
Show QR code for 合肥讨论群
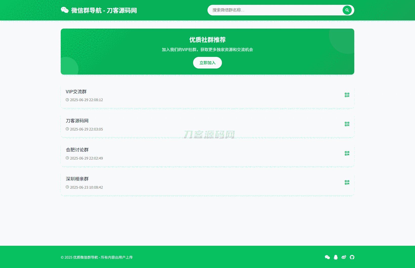347,153
